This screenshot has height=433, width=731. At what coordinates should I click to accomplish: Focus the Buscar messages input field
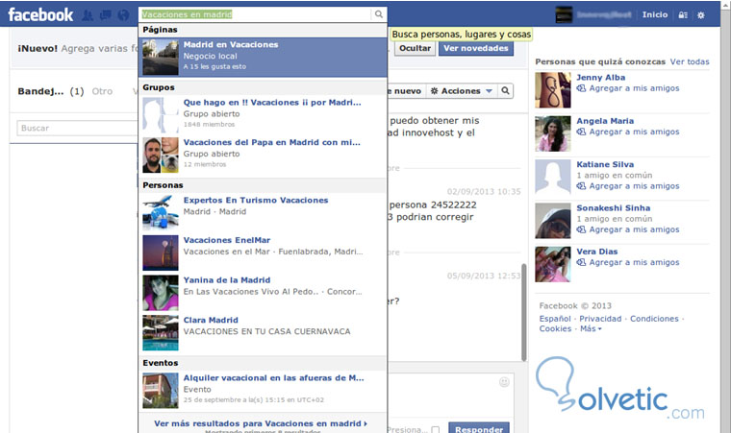[x=77, y=128]
